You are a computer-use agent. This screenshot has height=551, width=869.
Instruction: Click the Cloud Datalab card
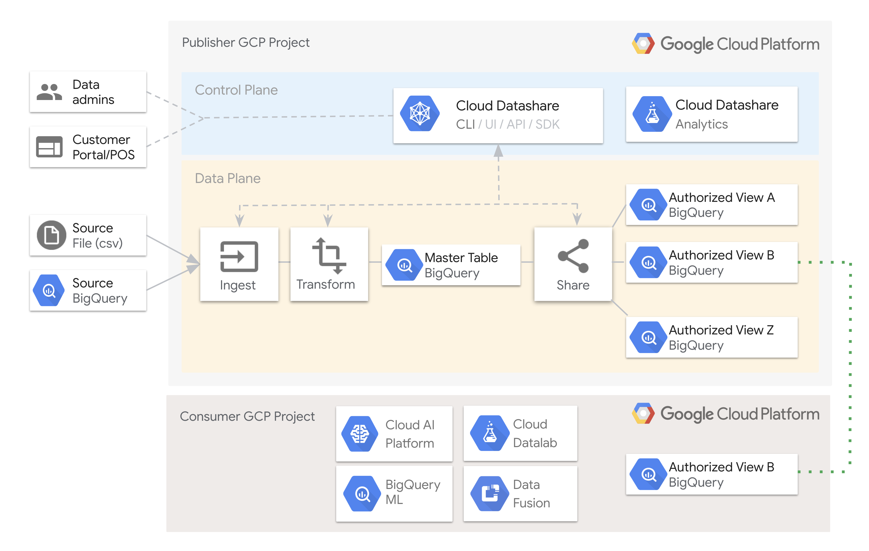click(520, 433)
